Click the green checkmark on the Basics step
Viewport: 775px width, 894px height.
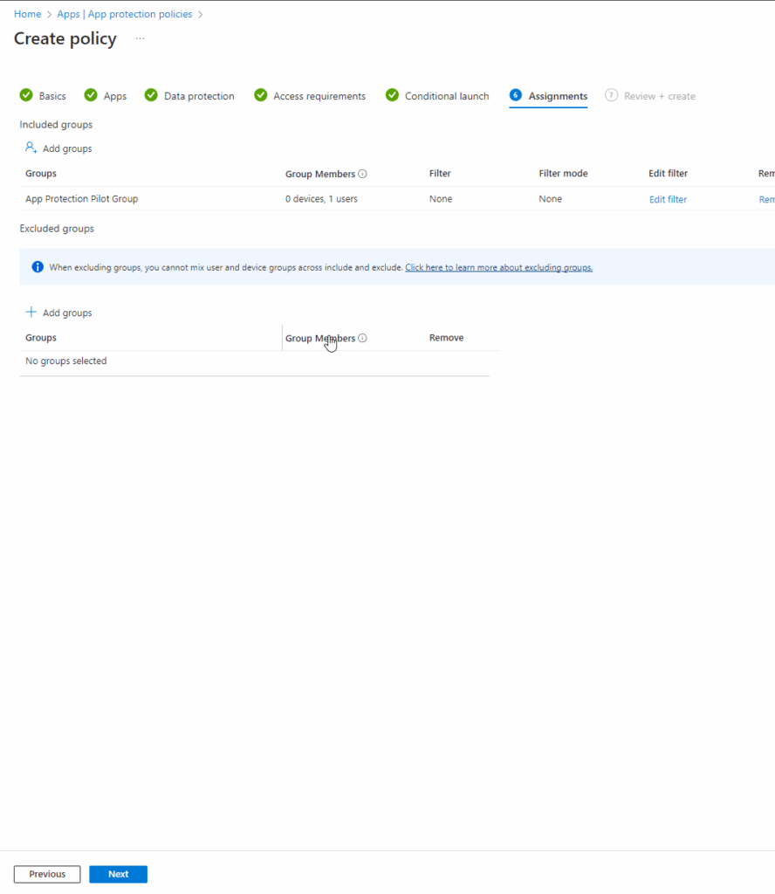tap(25, 95)
